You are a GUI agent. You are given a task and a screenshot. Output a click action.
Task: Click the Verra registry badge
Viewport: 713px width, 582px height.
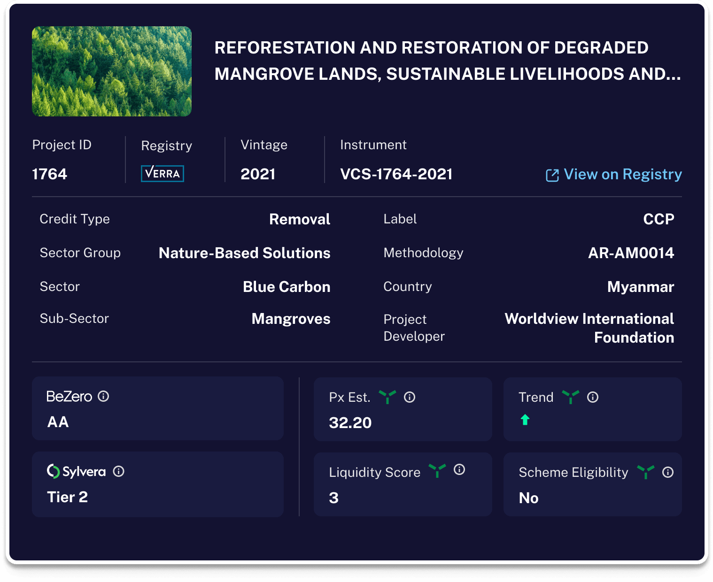pyautogui.click(x=162, y=174)
